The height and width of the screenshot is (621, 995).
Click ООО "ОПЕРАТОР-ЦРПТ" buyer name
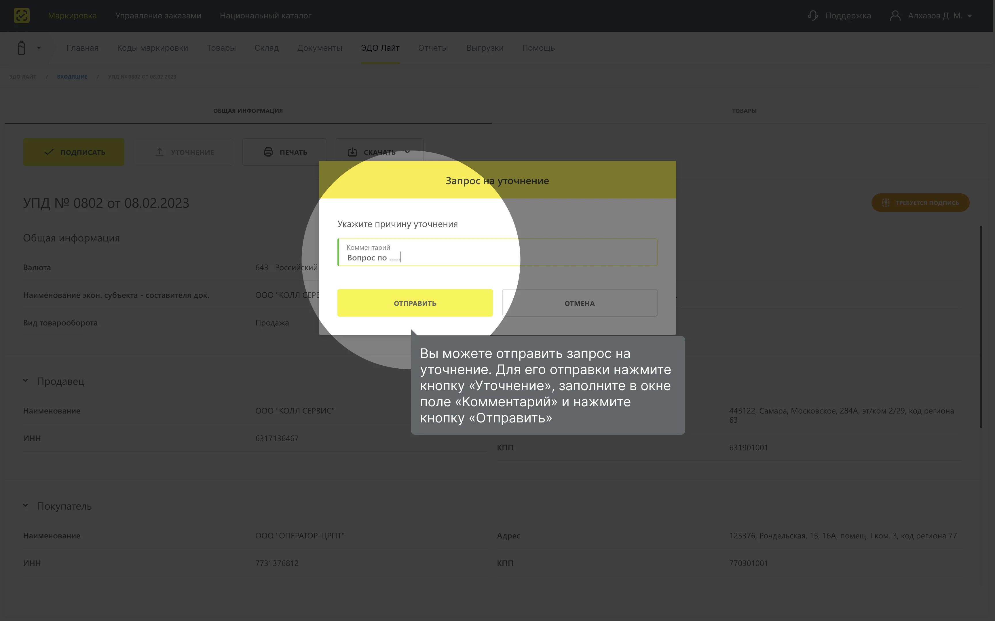(300, 536)
